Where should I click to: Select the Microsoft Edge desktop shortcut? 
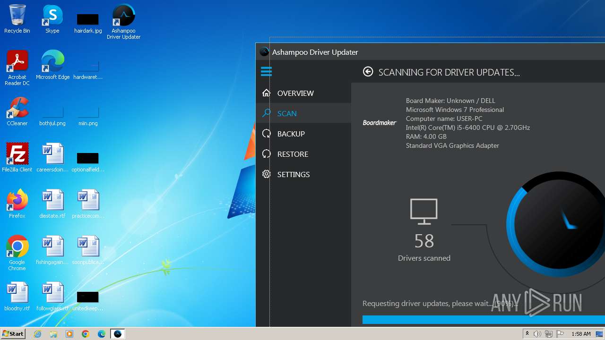(52, 65)
